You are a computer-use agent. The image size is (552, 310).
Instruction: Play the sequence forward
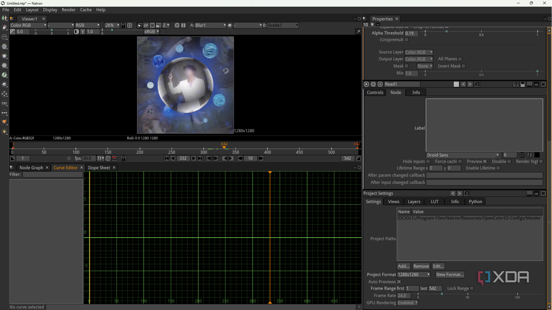194,158
